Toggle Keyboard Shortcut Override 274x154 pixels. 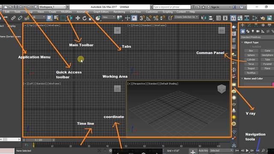(x=134, y=18)
